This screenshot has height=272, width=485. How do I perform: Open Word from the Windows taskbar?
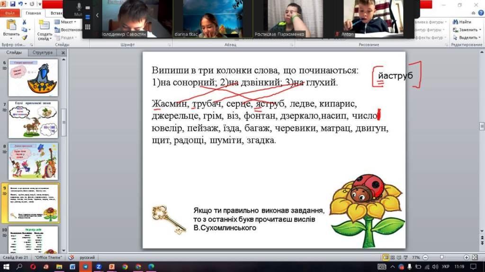[72, 267]
